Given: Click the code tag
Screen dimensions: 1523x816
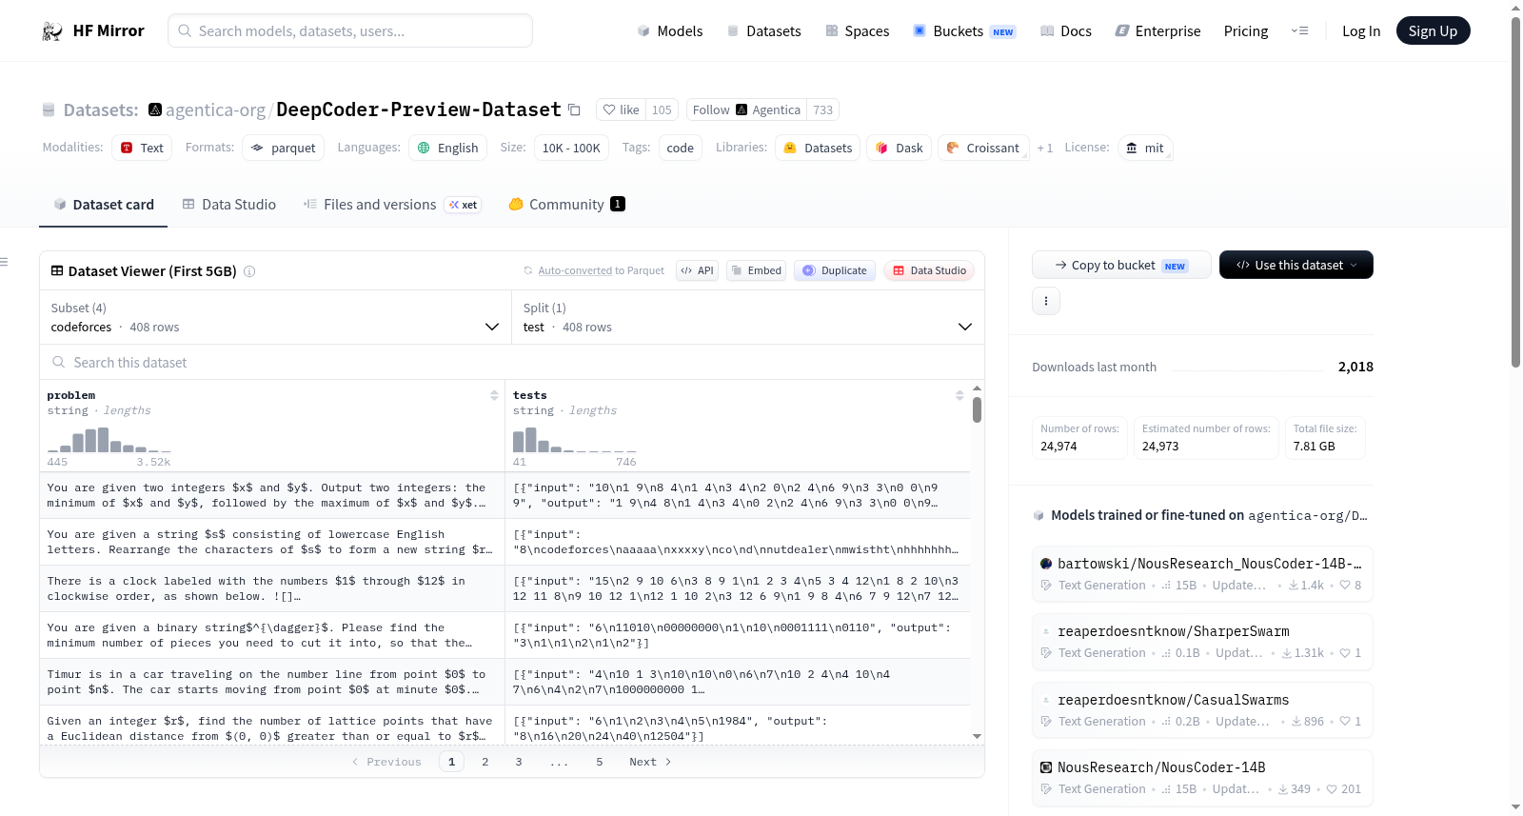Looking at the screenshot, I should pyautogui.click(x=681, y=148).
